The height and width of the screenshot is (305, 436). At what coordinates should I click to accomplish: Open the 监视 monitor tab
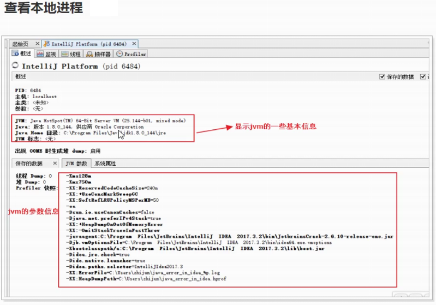[x=46, y=54]
